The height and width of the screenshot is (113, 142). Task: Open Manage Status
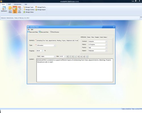click(29, 12)
